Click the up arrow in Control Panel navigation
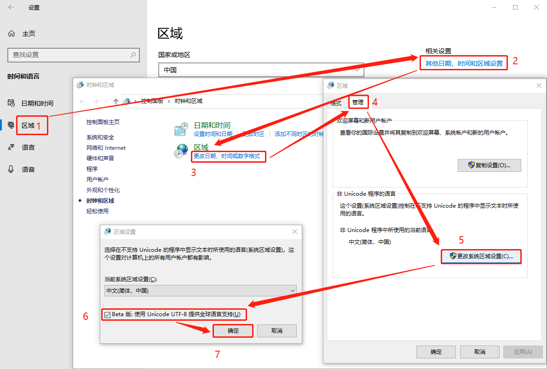Image resolution: width=547 pixels, height=369 pixels. [x=116, y=101]
